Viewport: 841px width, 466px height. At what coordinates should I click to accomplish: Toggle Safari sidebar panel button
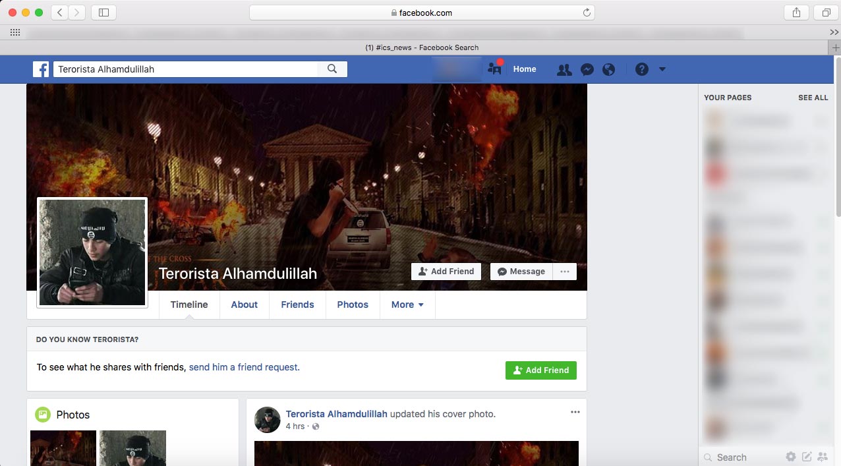[103, 13]
